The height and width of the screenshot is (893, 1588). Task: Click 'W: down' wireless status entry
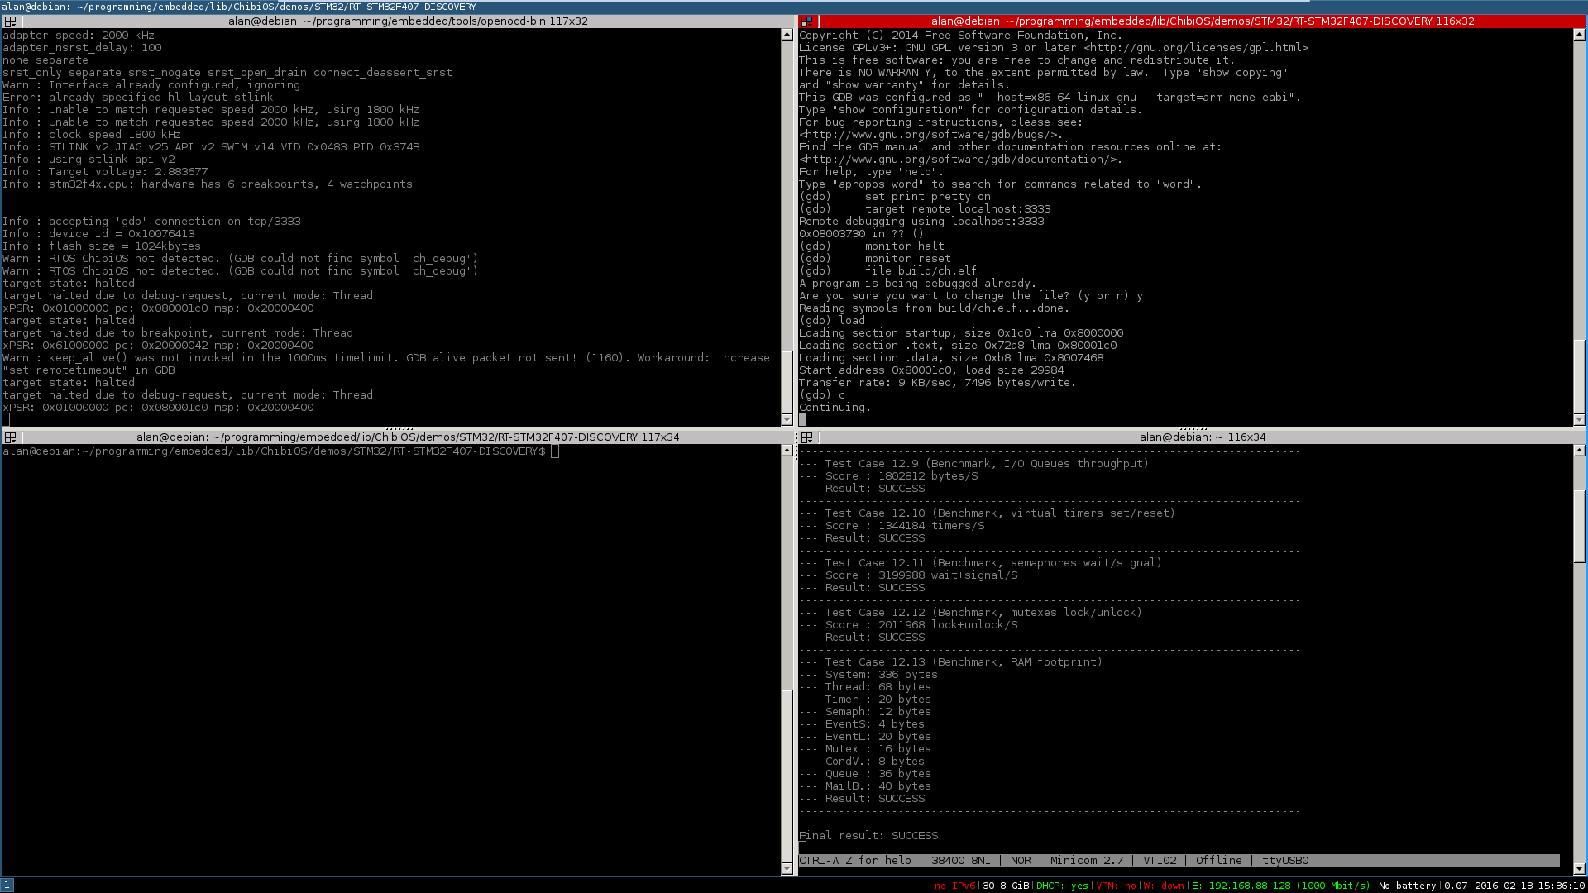coord(1164,886)
